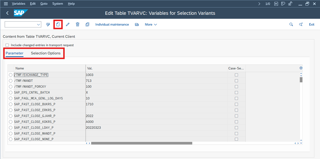Viewport: 320px width, 159px height.
Task: Click the horizontal scrollbar under the table
Action: tap(141, 143)
